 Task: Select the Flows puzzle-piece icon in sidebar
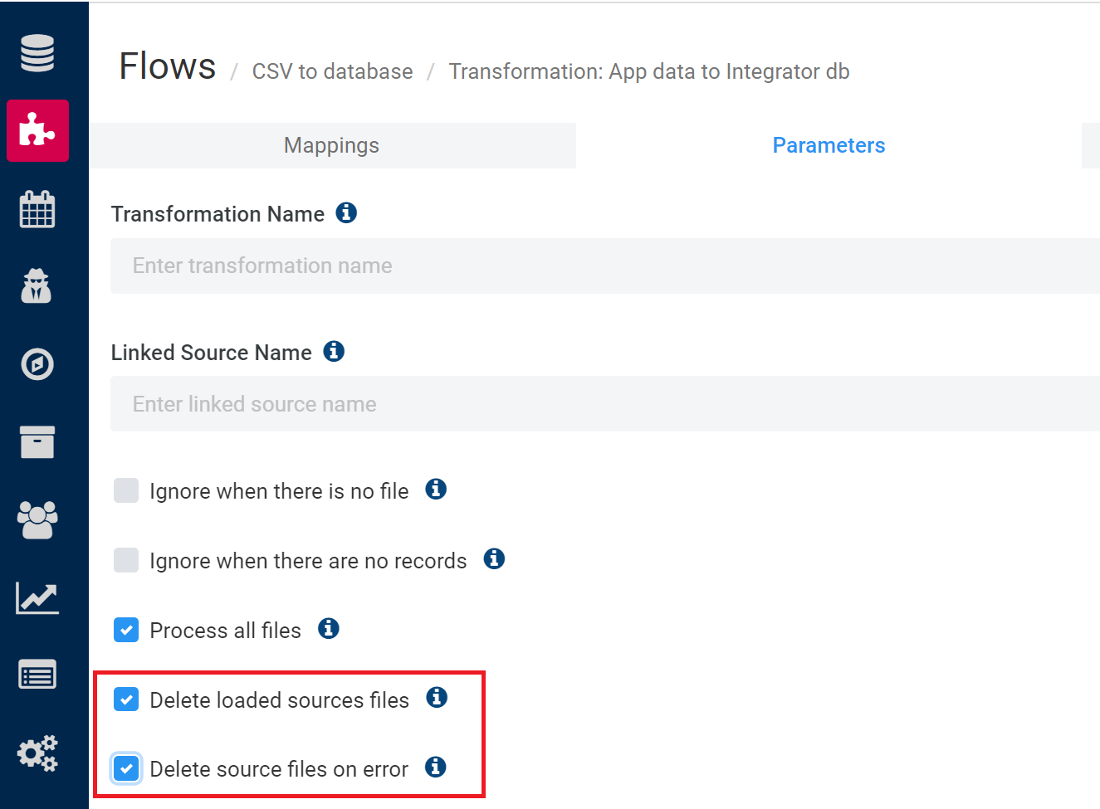click(37, 130)
